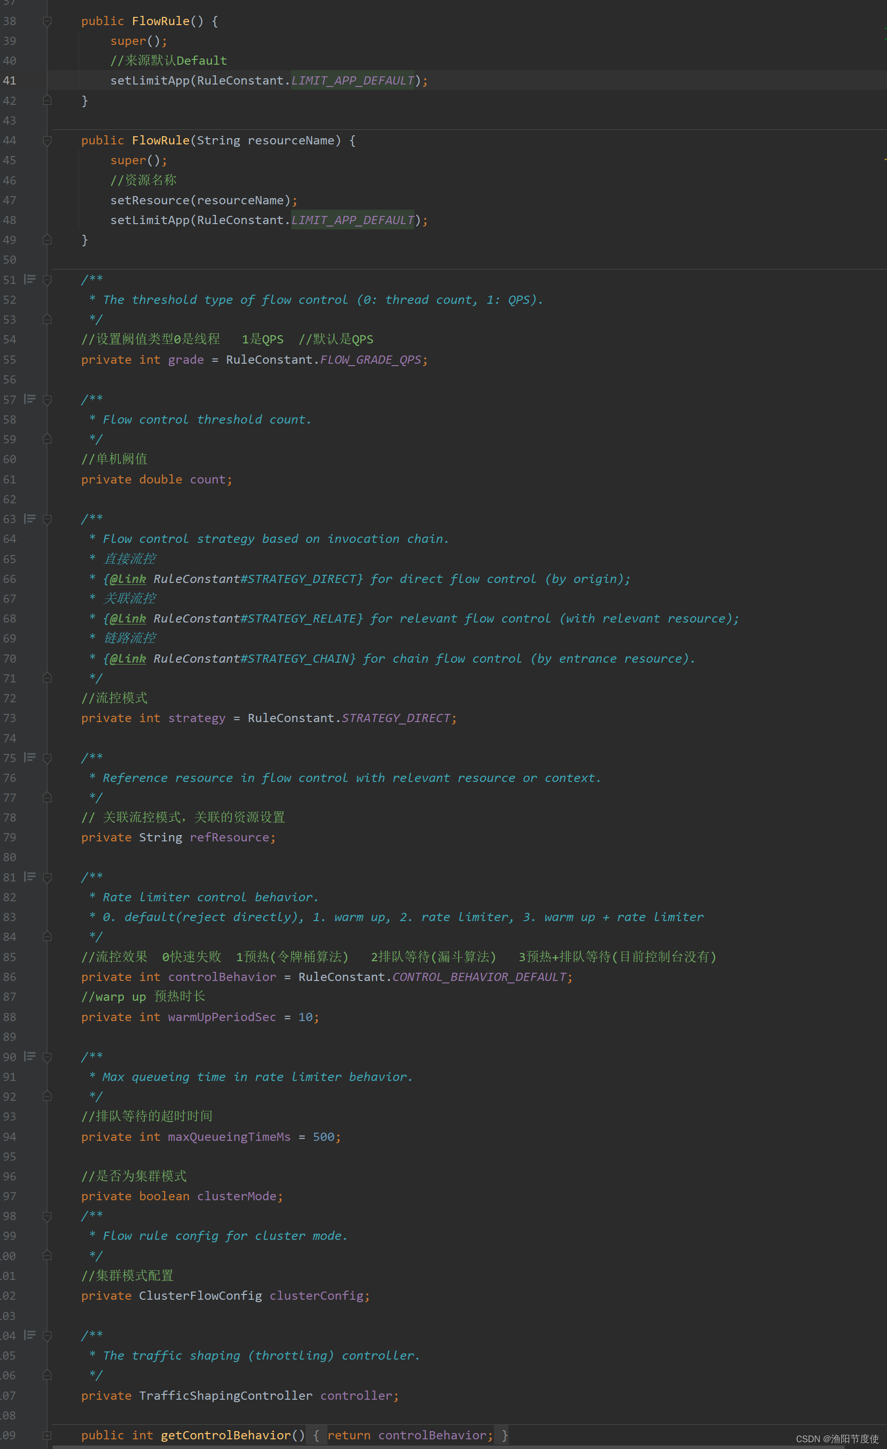The height and width of the screenshot is (1449, 887).
Task: Toggle rendered doc icon at line 75
Action: 29,757
